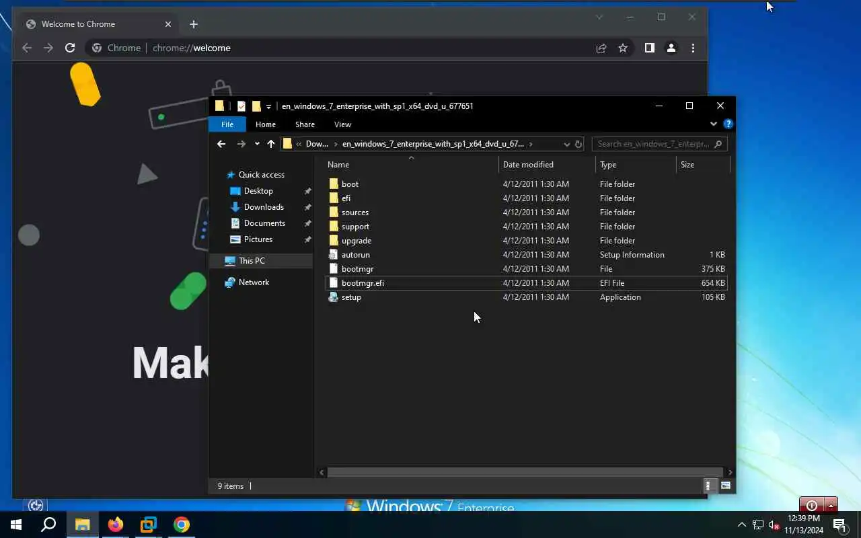861x538 pixels.
Task: Open Explorer Help question mark
Action: [728, 124]
